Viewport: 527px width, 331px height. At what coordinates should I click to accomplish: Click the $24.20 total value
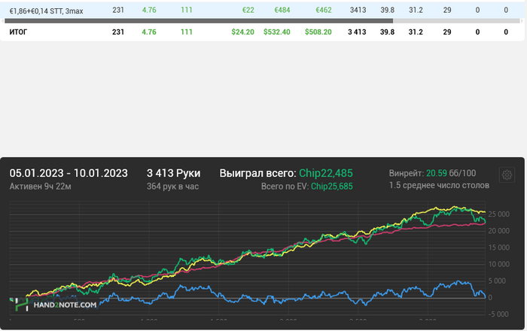point(242,32)
